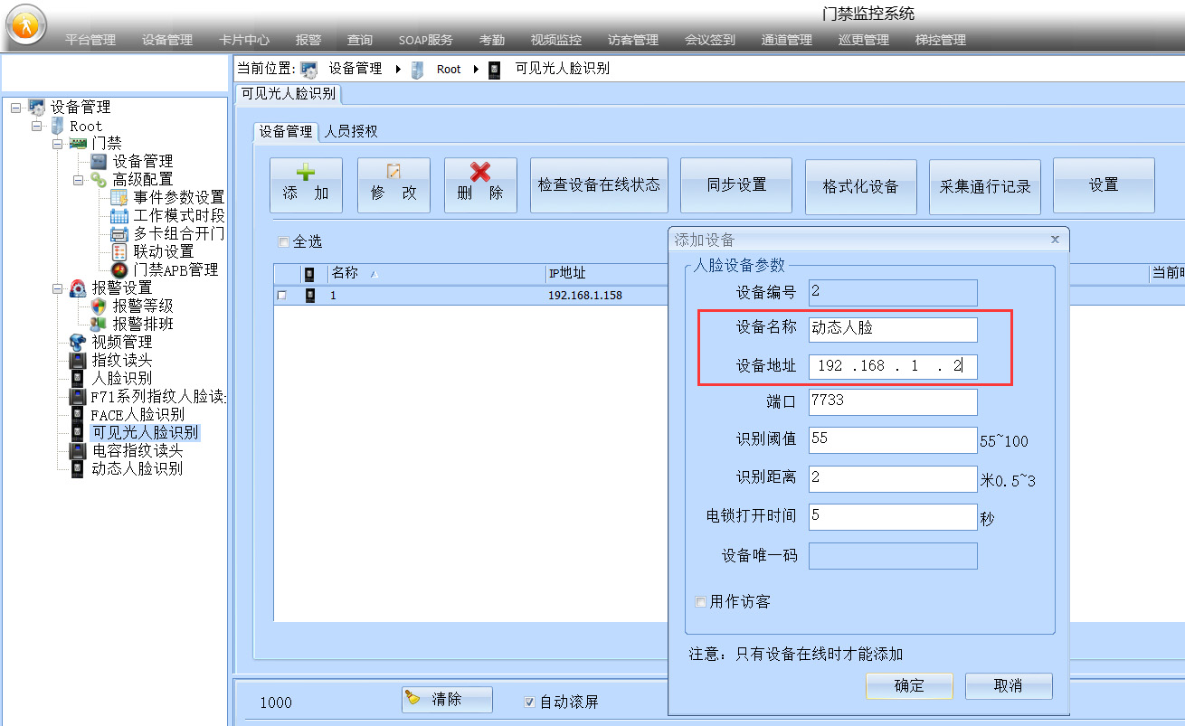Select the 指纹读头 device icon

(78, 360)
